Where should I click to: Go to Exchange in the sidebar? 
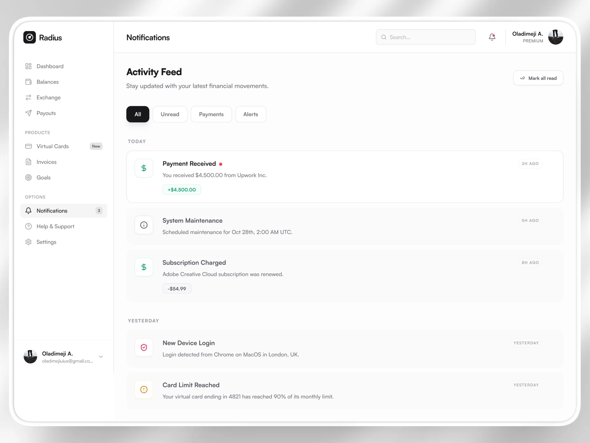[x=48, y=98]
